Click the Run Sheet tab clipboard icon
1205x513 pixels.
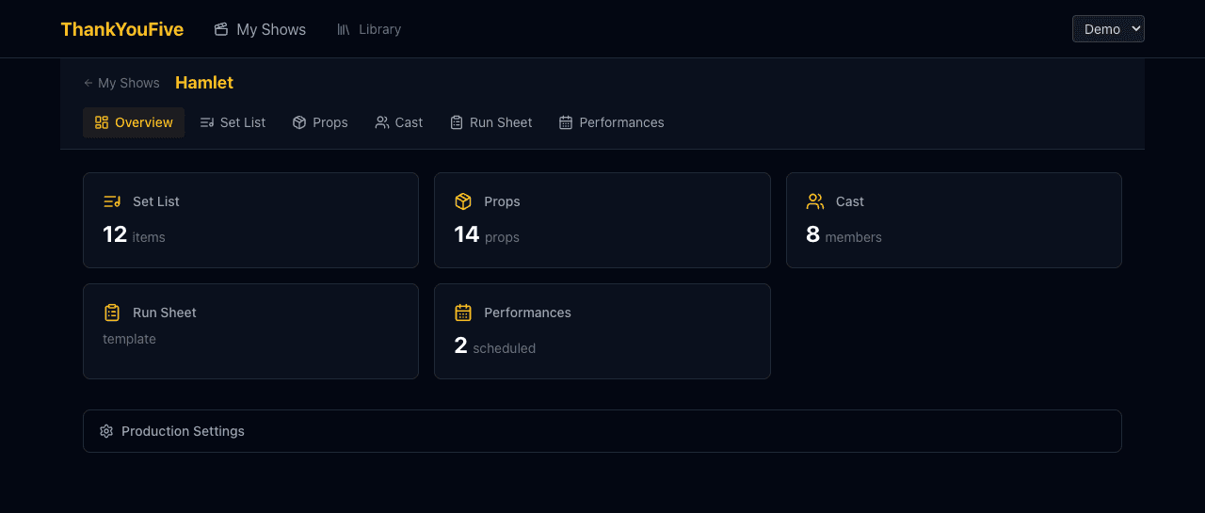[457, 122]
